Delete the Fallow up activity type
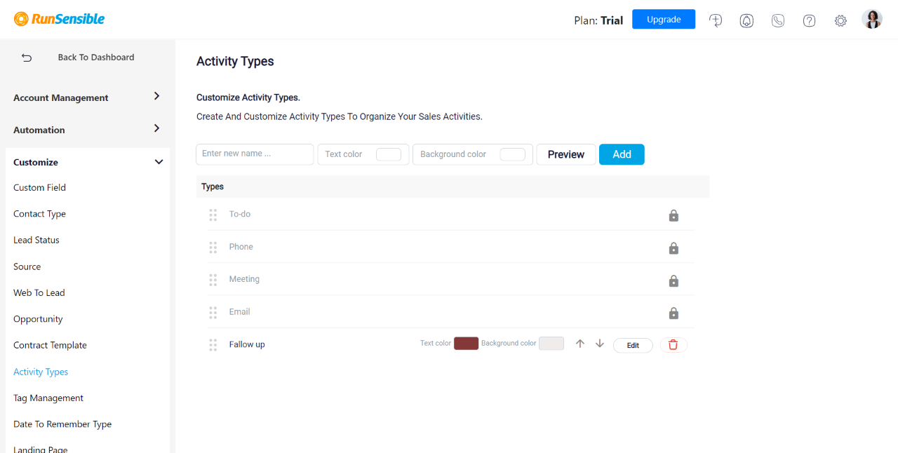 pyautogui.click(x=673, y=345)
